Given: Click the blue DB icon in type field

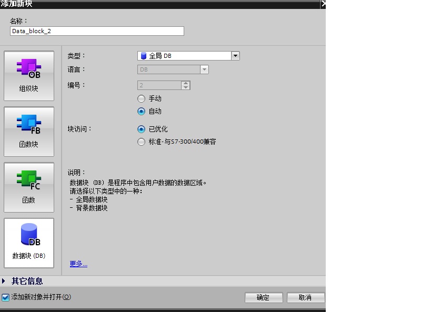Looking at the screenshot, I should click(x=143, y=56).
